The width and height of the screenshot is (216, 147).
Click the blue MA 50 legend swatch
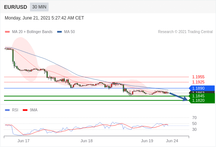59,32
